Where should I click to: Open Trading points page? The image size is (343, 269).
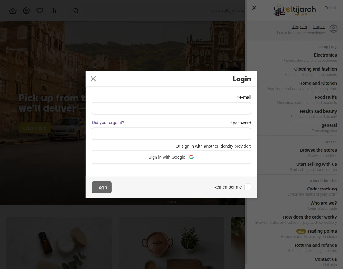[322, 231]
